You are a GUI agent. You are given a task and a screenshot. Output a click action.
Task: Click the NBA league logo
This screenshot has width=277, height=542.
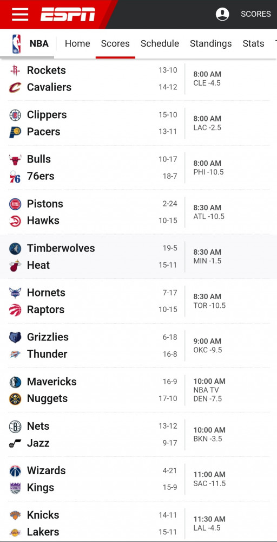pyautogui.click(x=16, y=44)
